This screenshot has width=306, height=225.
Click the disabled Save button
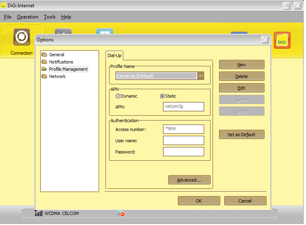tap(242, 100)
